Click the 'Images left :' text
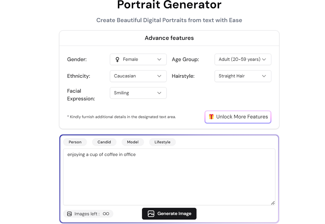This screenshot has width=325, height=224. pyautogui.click(x=87, y=214)
